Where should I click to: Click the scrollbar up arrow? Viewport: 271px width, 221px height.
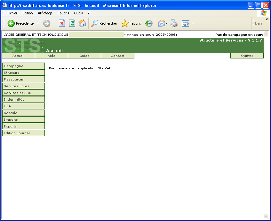point(266,34)
